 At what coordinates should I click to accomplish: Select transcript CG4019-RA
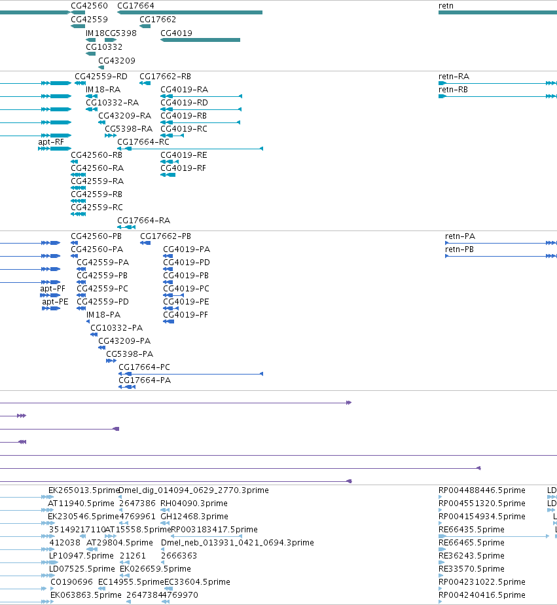[x=184, y=90]
